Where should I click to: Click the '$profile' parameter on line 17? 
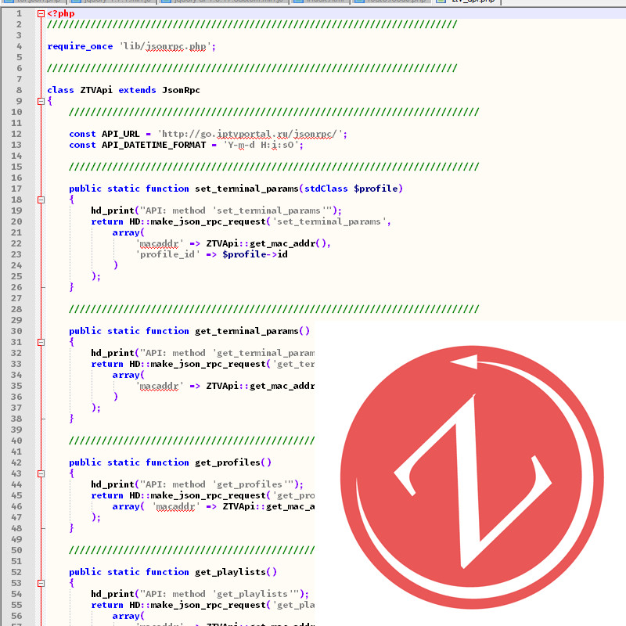(x=376, y=189)
